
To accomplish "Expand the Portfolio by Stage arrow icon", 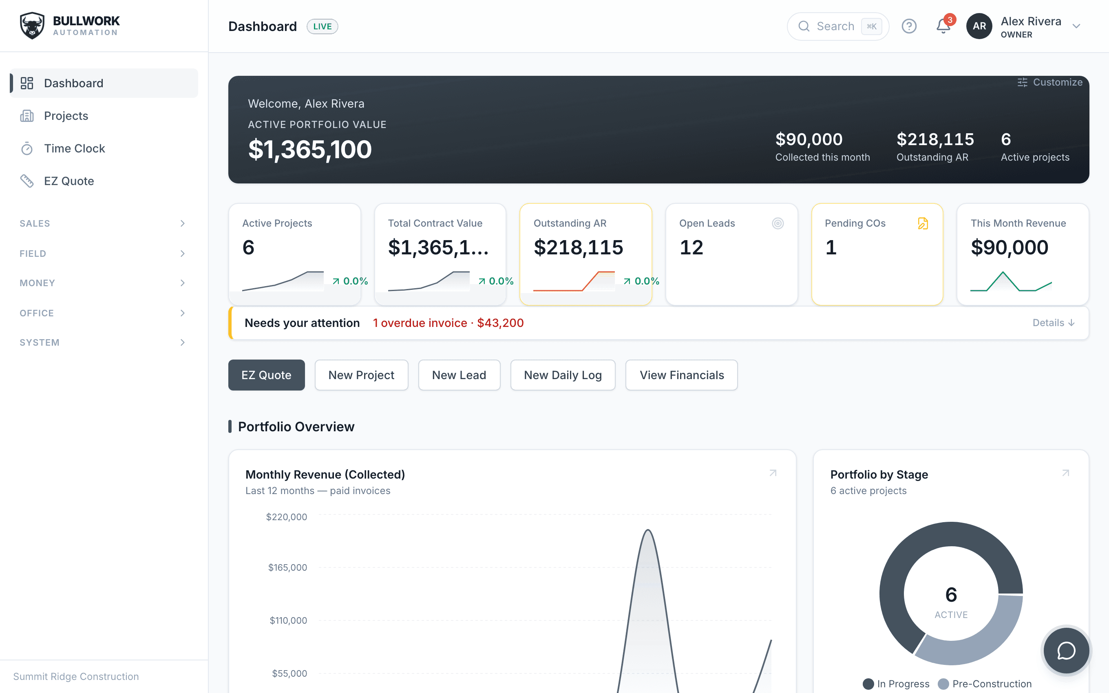I will pyautogui.click(x=1065, y=473).
